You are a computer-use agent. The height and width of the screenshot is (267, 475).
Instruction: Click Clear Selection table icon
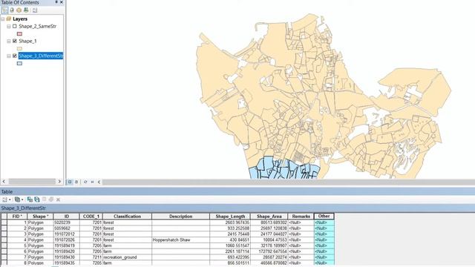click(45, 200)
